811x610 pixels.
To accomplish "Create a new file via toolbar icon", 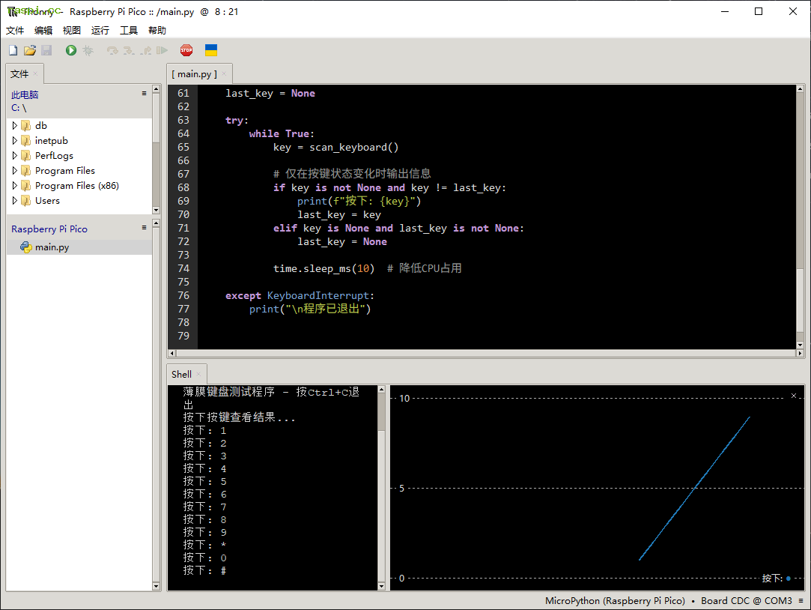I will coord(13,50).
